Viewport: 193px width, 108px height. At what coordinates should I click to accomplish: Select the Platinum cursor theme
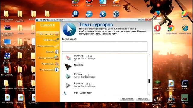(105, 85)
